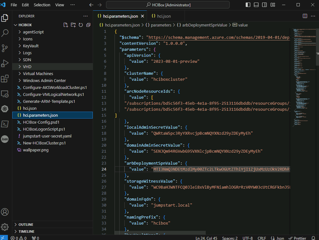
Task: Create a new file in HCIBOX
Action: pyautogui.click(x=66, y=25)
